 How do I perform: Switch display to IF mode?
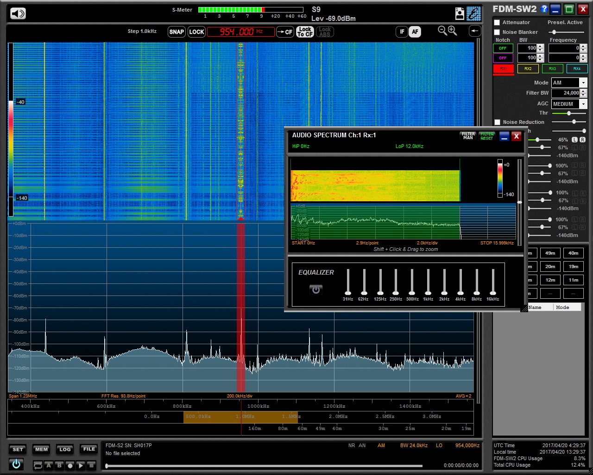[402, 32]
